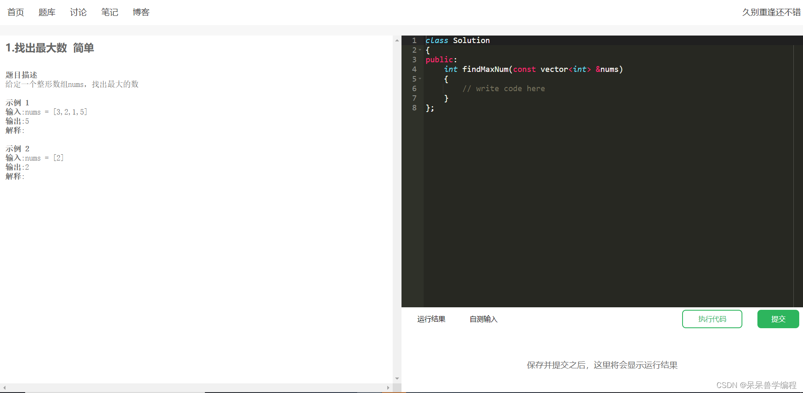The width and height of the screenshot is (803, 393).
Task: Click example input 'nums = [3,2,1,5]'
Action: point(56,112)
